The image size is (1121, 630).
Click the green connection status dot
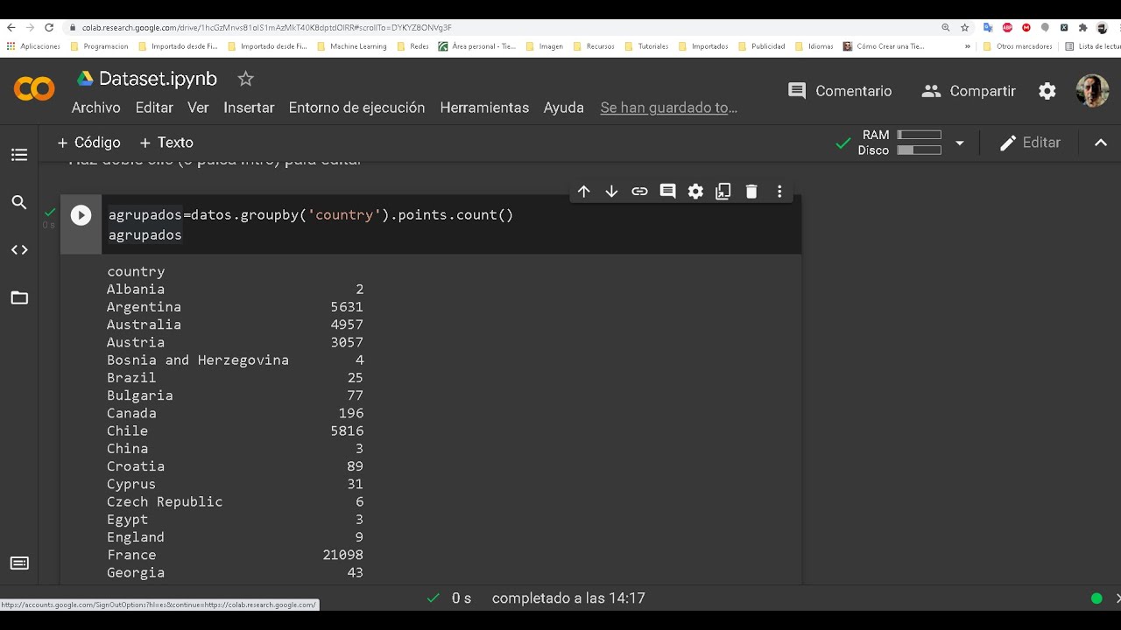pos(1096,598)
